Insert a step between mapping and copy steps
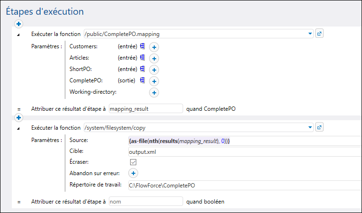The image size is (362, 213). pos(19,117)
